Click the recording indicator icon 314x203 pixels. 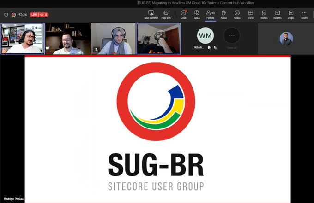14,15
